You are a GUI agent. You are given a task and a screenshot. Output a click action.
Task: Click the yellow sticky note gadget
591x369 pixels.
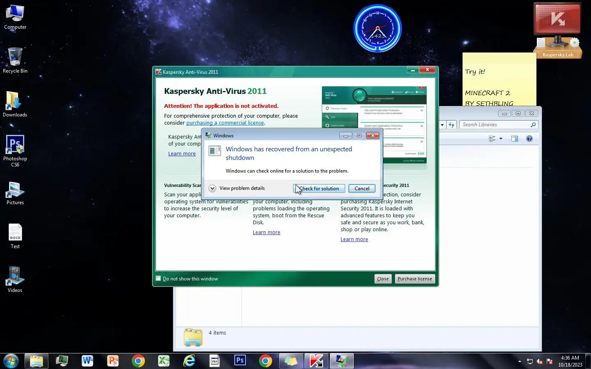(499, 79)
